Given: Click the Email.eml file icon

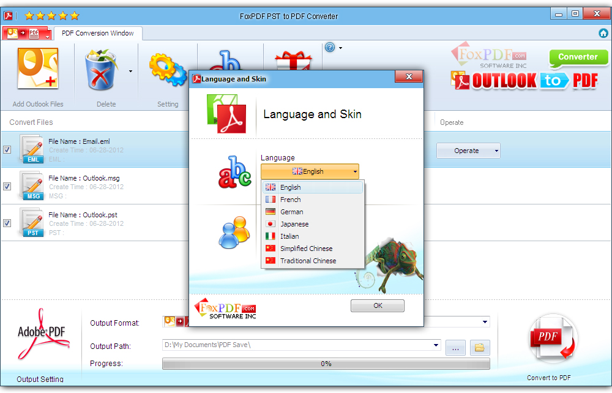Looking at the screenshot, I should pos(32,149).
